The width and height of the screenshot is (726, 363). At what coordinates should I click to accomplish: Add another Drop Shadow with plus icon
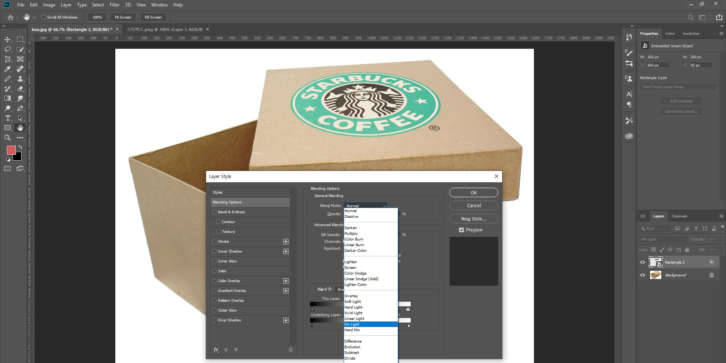(x=286, y=320)
